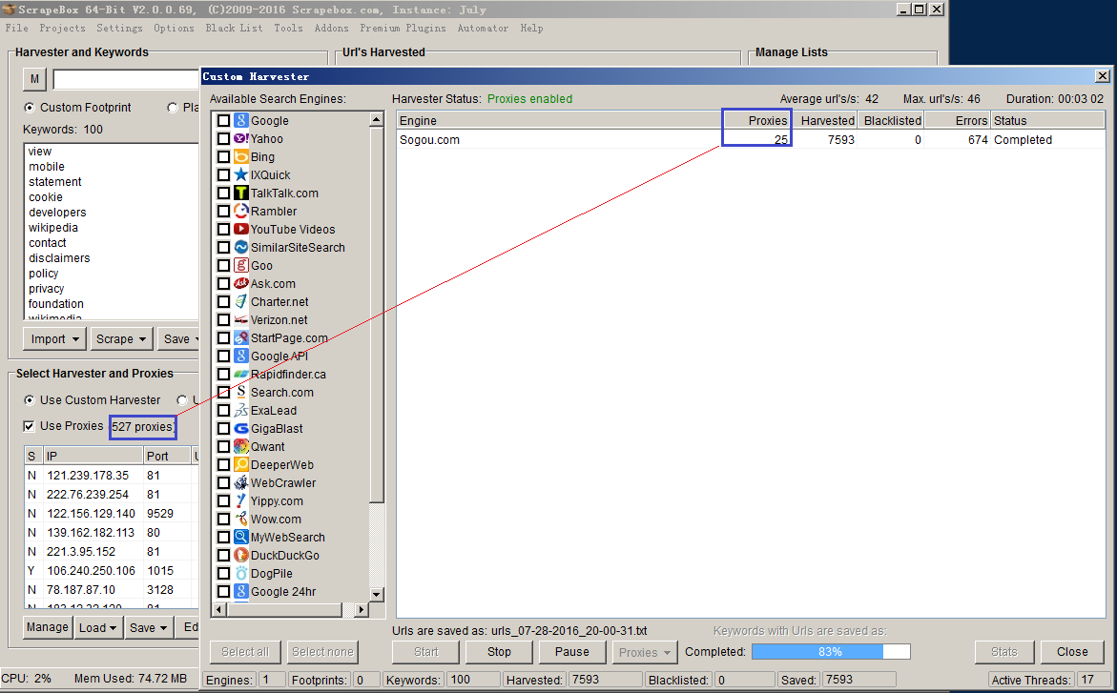Screen dimensions: 1117x693
Task: Open the proxies Load dropdown
Action: pos(98,627)
